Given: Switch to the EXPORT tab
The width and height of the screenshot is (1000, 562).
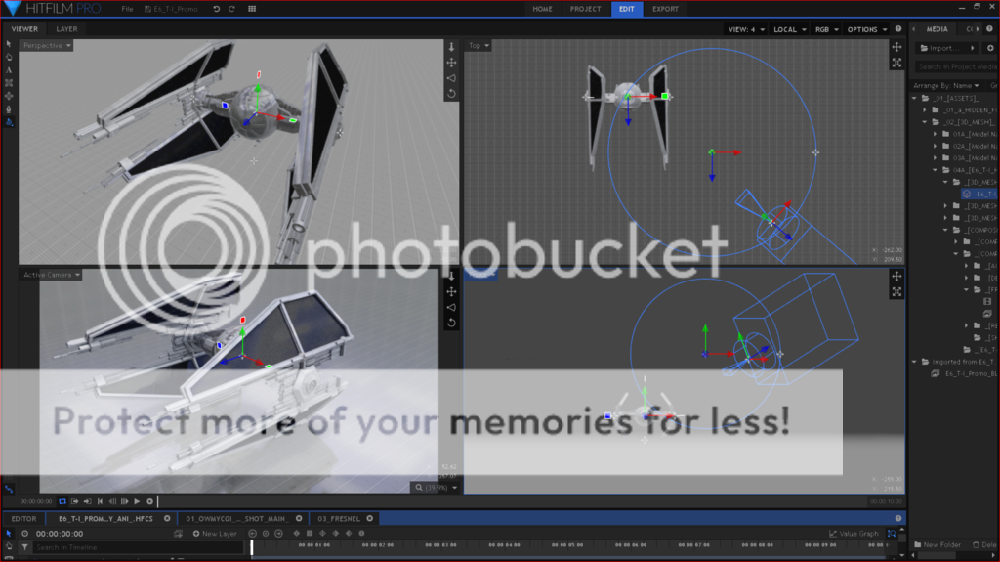Looking at the screenshot, I should (x=665, y=9).
